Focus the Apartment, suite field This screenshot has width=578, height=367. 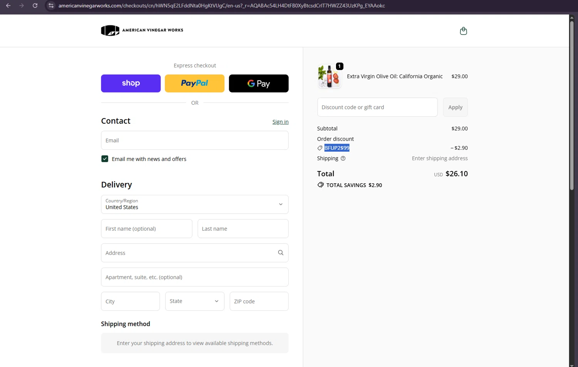[x=195, y=277]
